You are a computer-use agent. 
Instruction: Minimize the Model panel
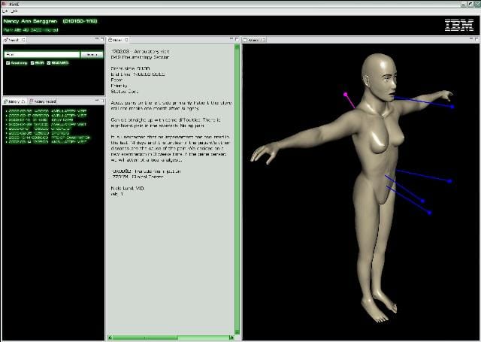coord(471,39)
